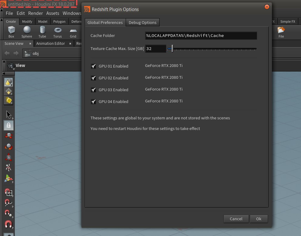Toggle the secure selection lock icon
Screen dimensions: 301x236
[x=9, y=125]
